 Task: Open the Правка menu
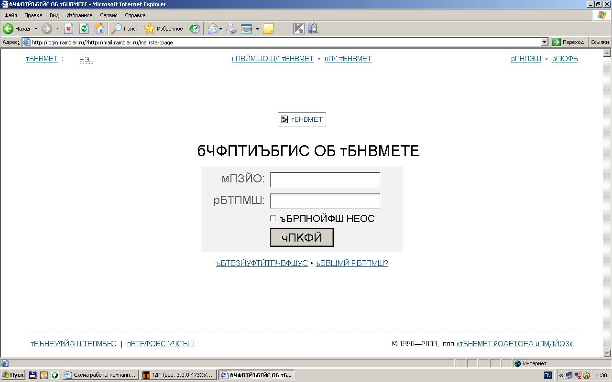coord(33,15)
